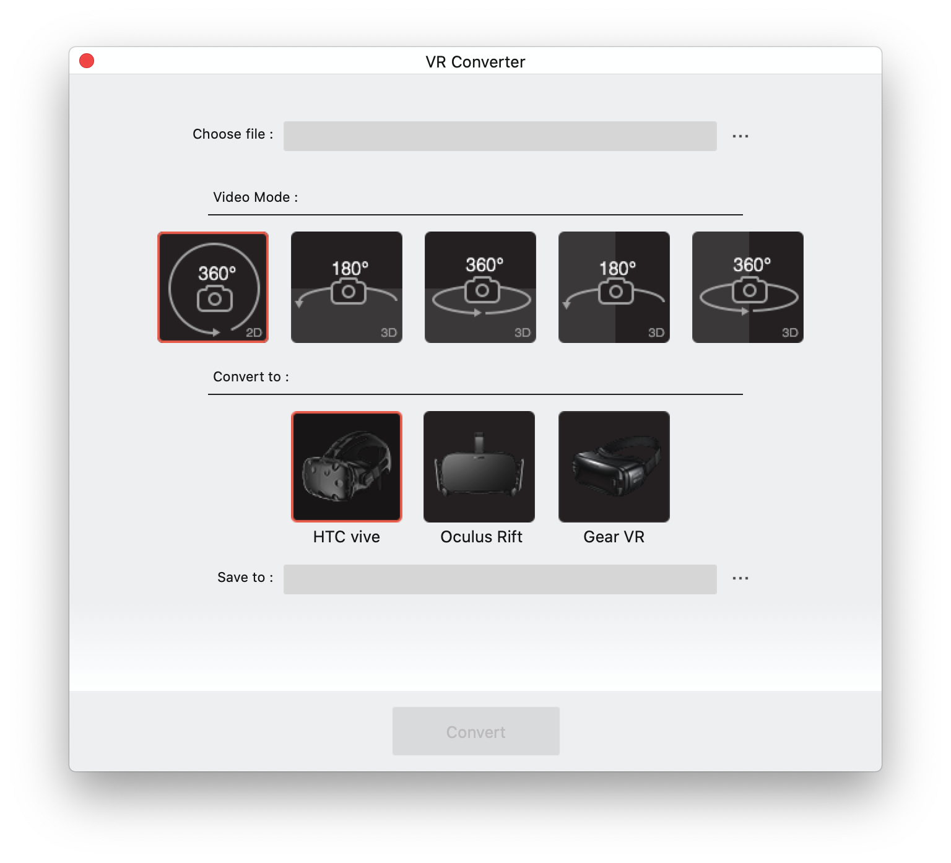
Task: Click the "Gear VR" text label
Action: (614, 537)
